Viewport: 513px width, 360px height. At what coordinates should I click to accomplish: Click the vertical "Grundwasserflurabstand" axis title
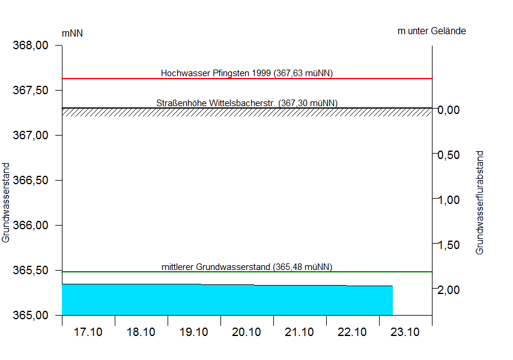click(479, 203)
